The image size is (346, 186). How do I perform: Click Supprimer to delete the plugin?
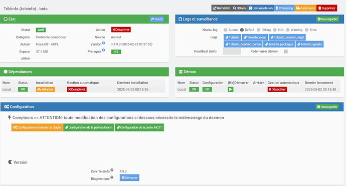327,8
